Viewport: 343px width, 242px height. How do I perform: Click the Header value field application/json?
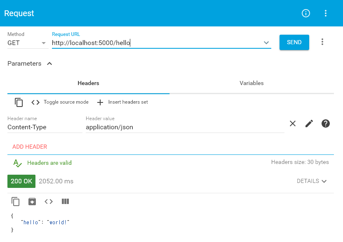pyautogui.click(x=185, y=127)
